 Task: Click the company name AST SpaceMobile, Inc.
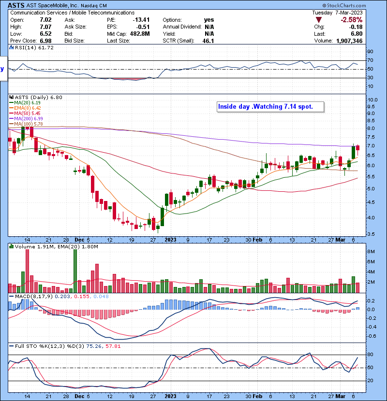click(x=53, y=5)
